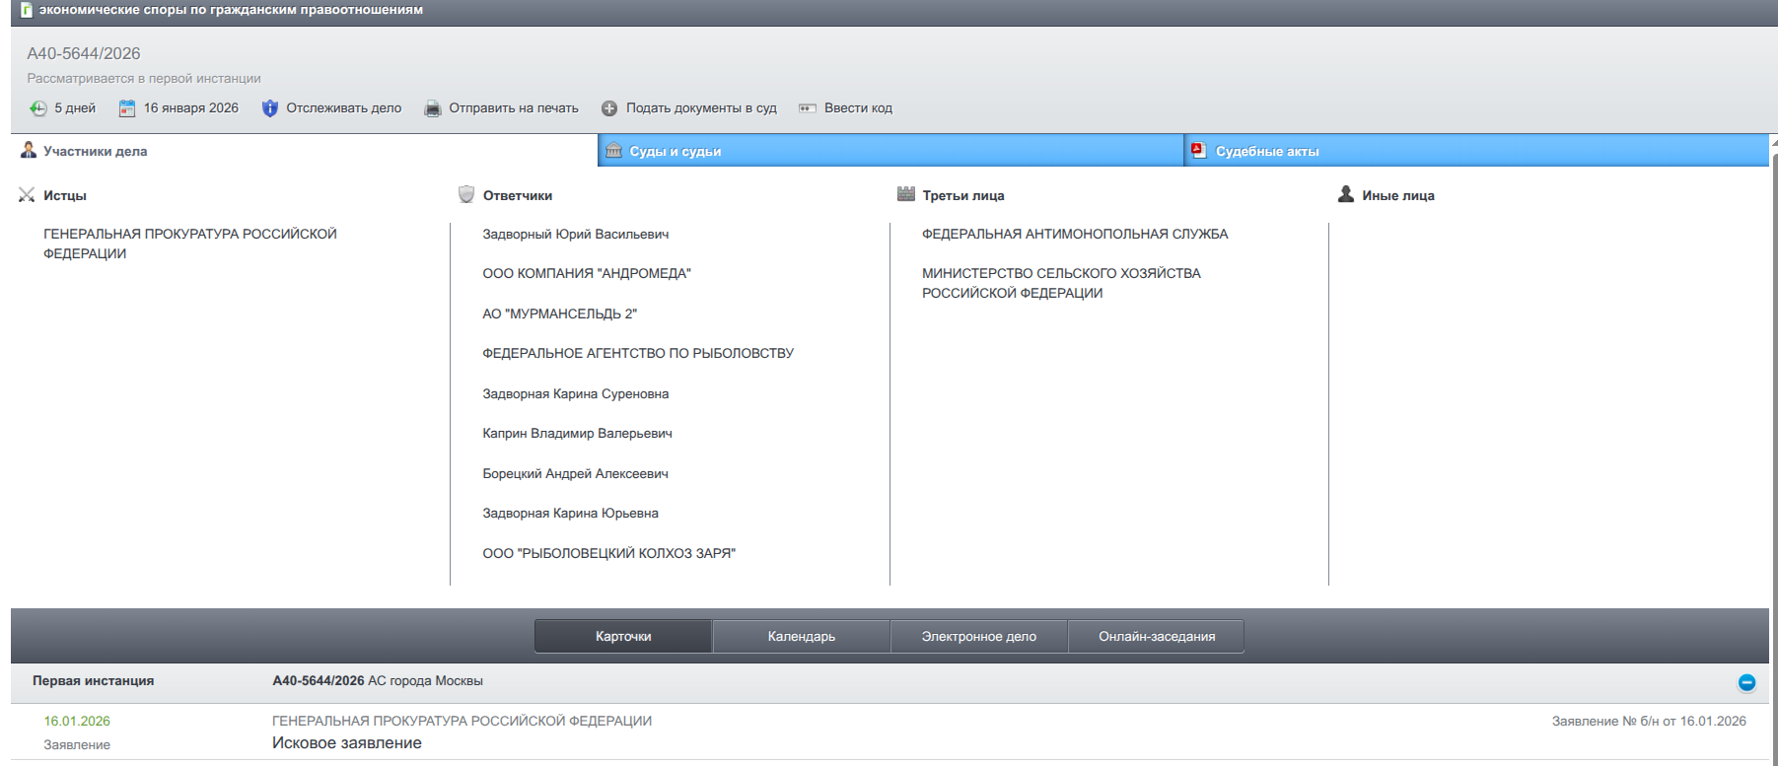Image resolution: width=1778 pixels, height=766 pixels.
Task: Click ФЕДЕРАЛЬНАЯ АНТИМОНОПОЛЬНАЯ СЛУЖБА third party
Action: point(1074,234)
